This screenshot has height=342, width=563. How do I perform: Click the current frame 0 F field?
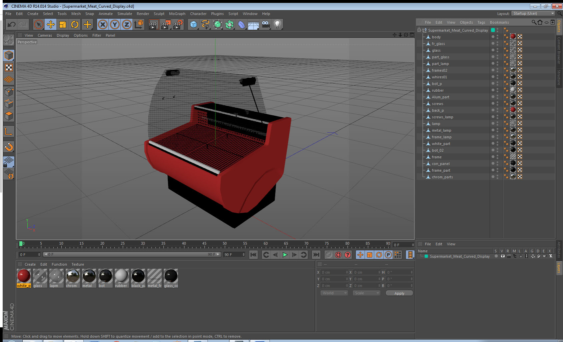pyautogui.click(x=29, y=254)
